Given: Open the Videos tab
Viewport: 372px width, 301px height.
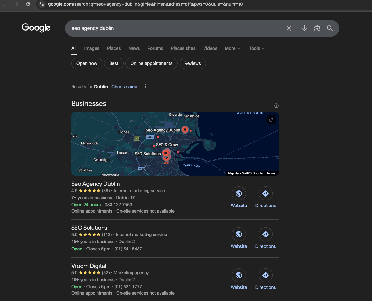Looking at the screenshot, I should tap(210, 48).
